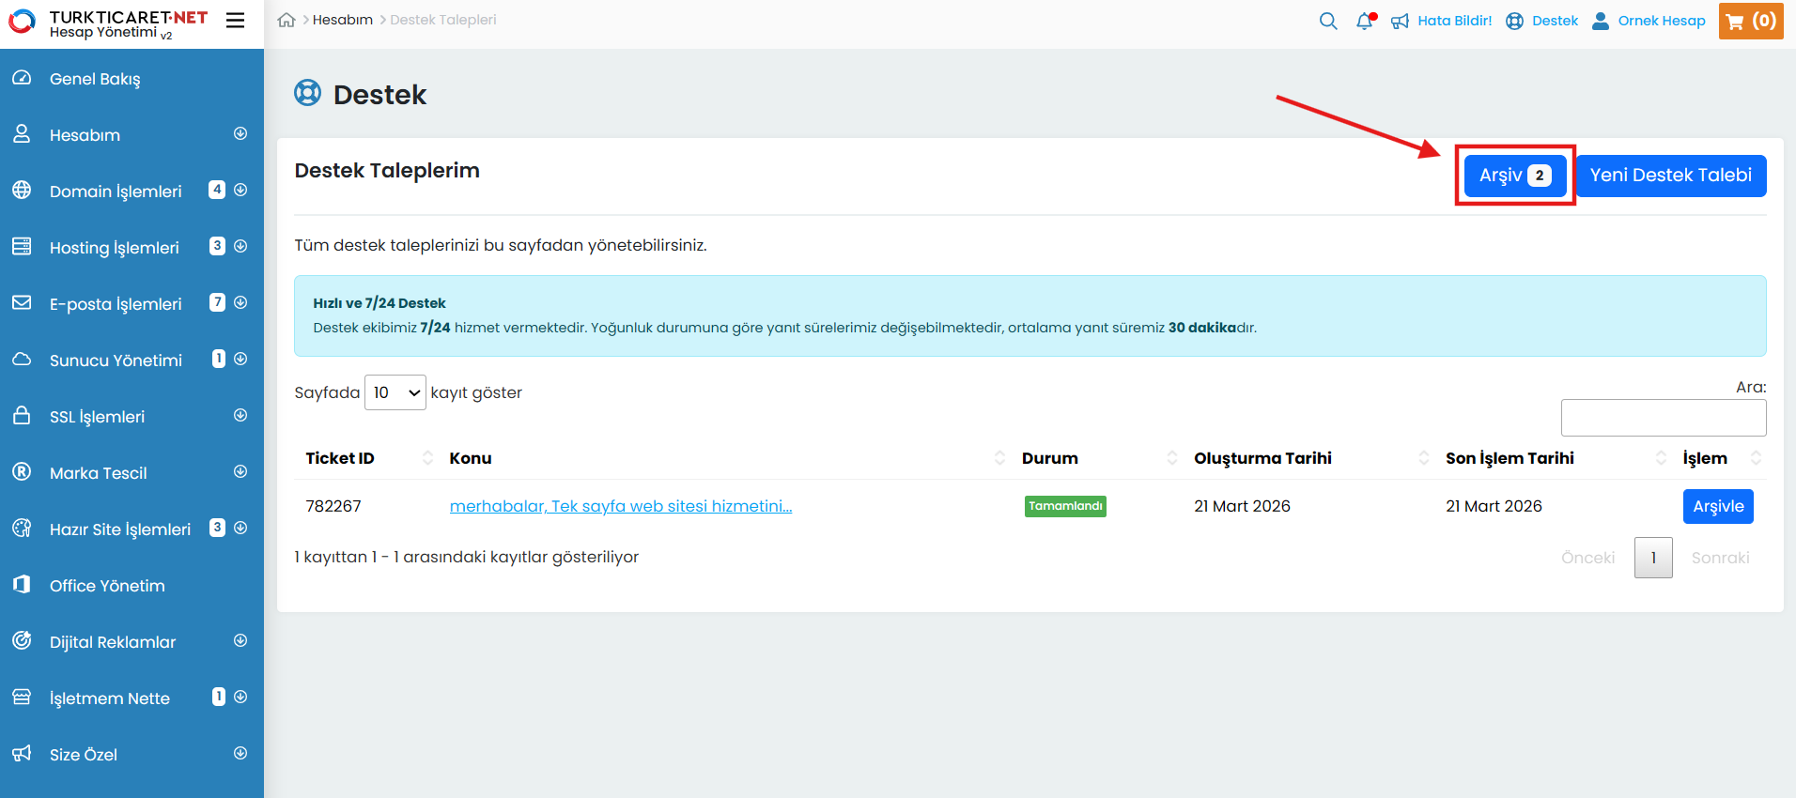Select Office Yönetim menu item

(107, 586)
